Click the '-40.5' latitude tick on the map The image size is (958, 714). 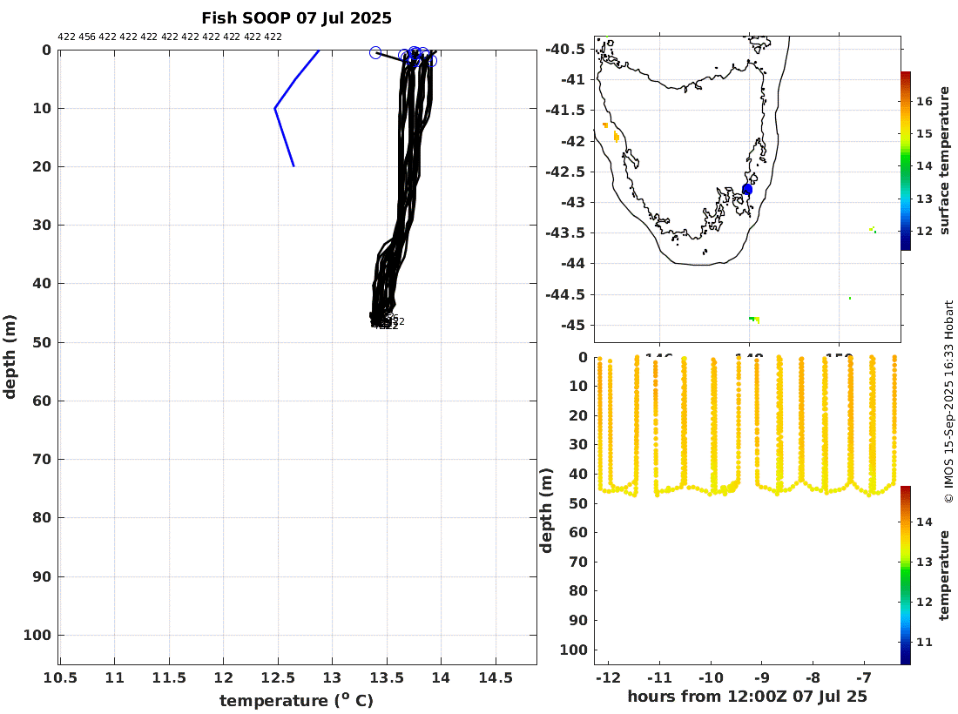pyautogui.click(x=564, y=49)
